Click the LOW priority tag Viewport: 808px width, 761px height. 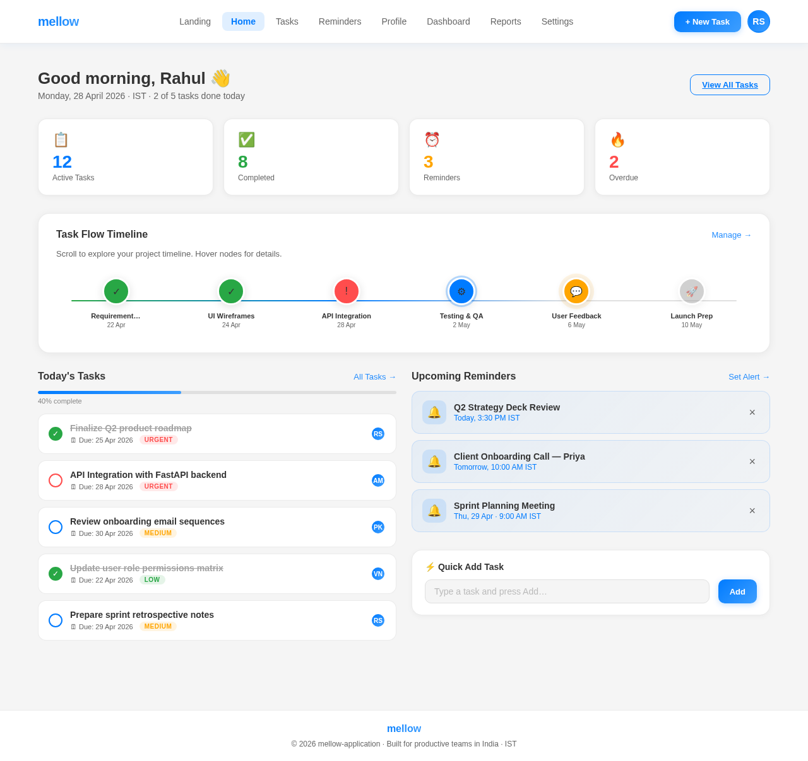(x=152, y=580)
